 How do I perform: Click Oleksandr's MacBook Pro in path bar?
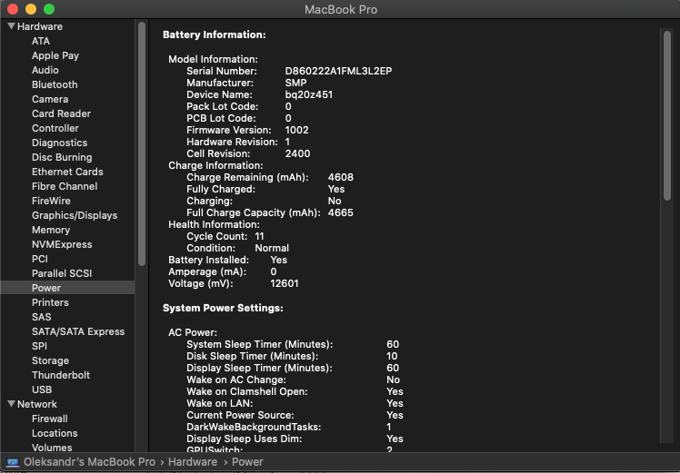tap(89, 462)
